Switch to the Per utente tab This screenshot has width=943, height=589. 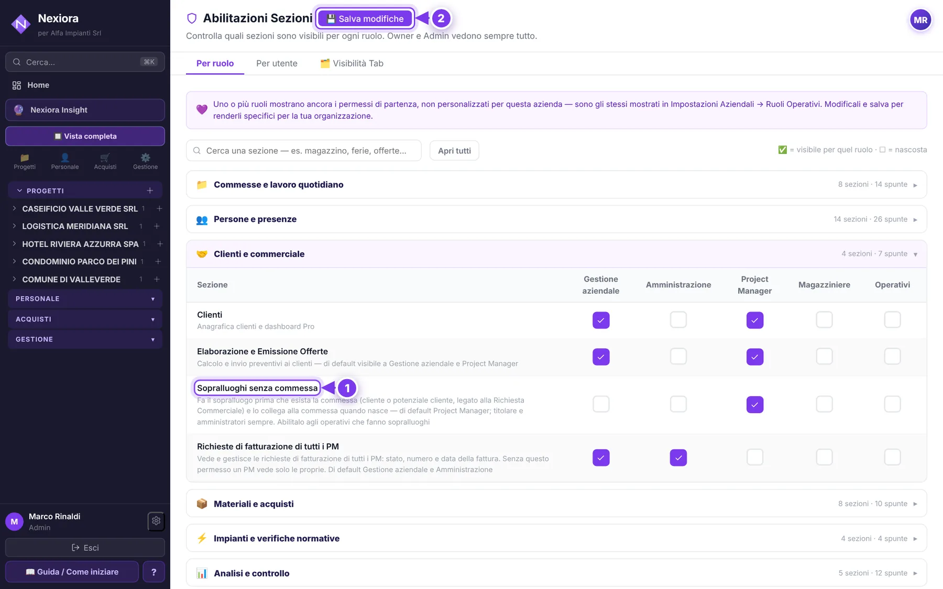pos(277,63)
